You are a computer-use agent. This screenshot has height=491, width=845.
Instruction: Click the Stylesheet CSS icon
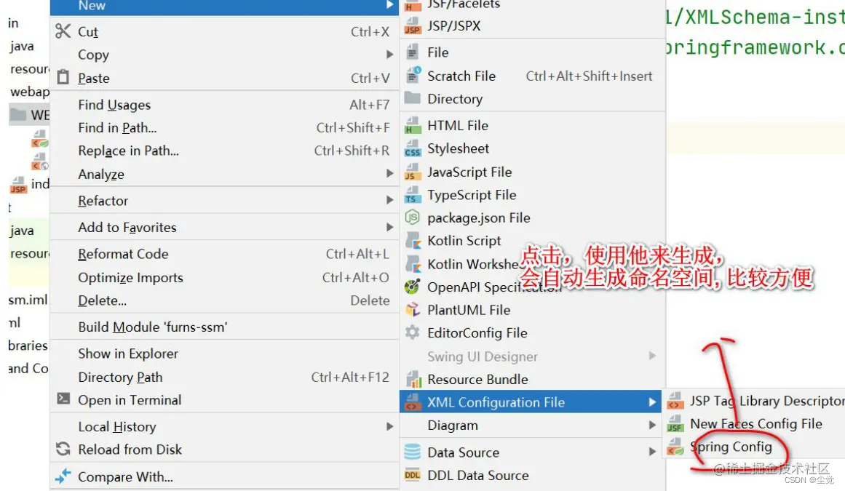[x=412, y=148]
